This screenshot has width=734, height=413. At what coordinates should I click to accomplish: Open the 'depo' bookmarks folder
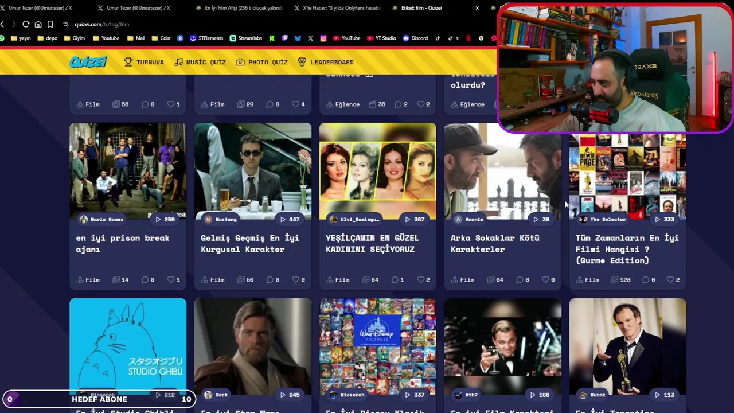point(47,38)
